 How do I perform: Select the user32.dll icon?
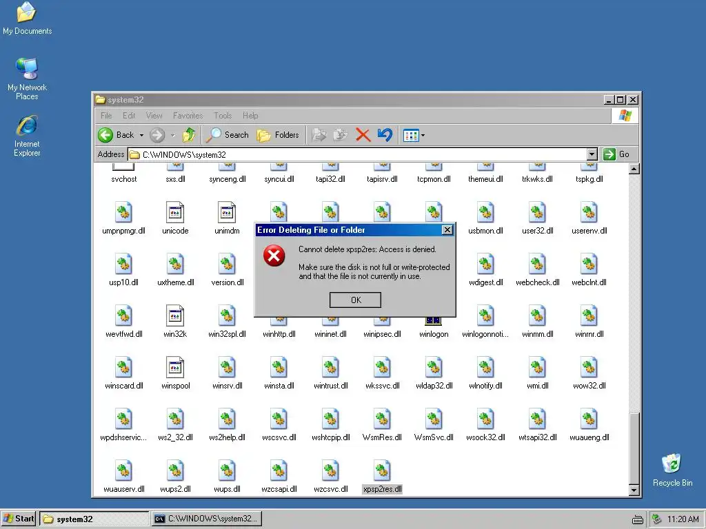click(537, 212)
